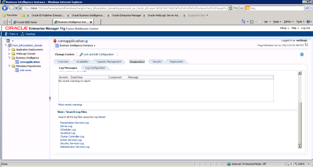Switch to the Deployment tab
313x167 pixels.
176,62
